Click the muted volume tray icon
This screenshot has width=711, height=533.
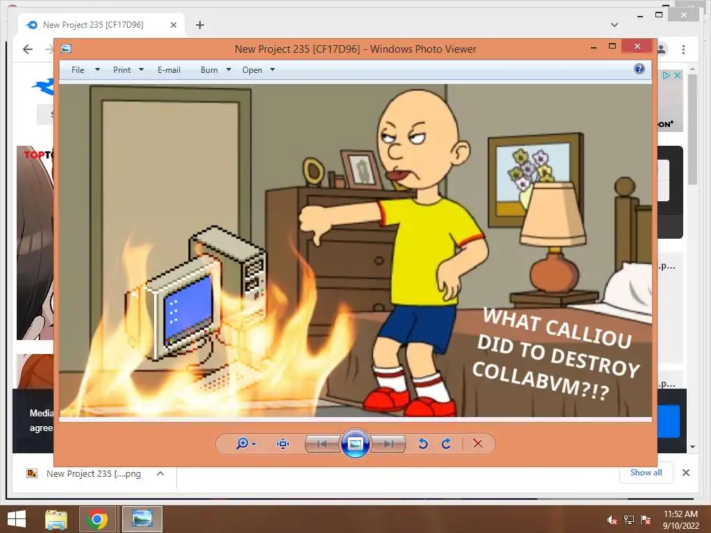pyautogui.click(x=612, y=520)
